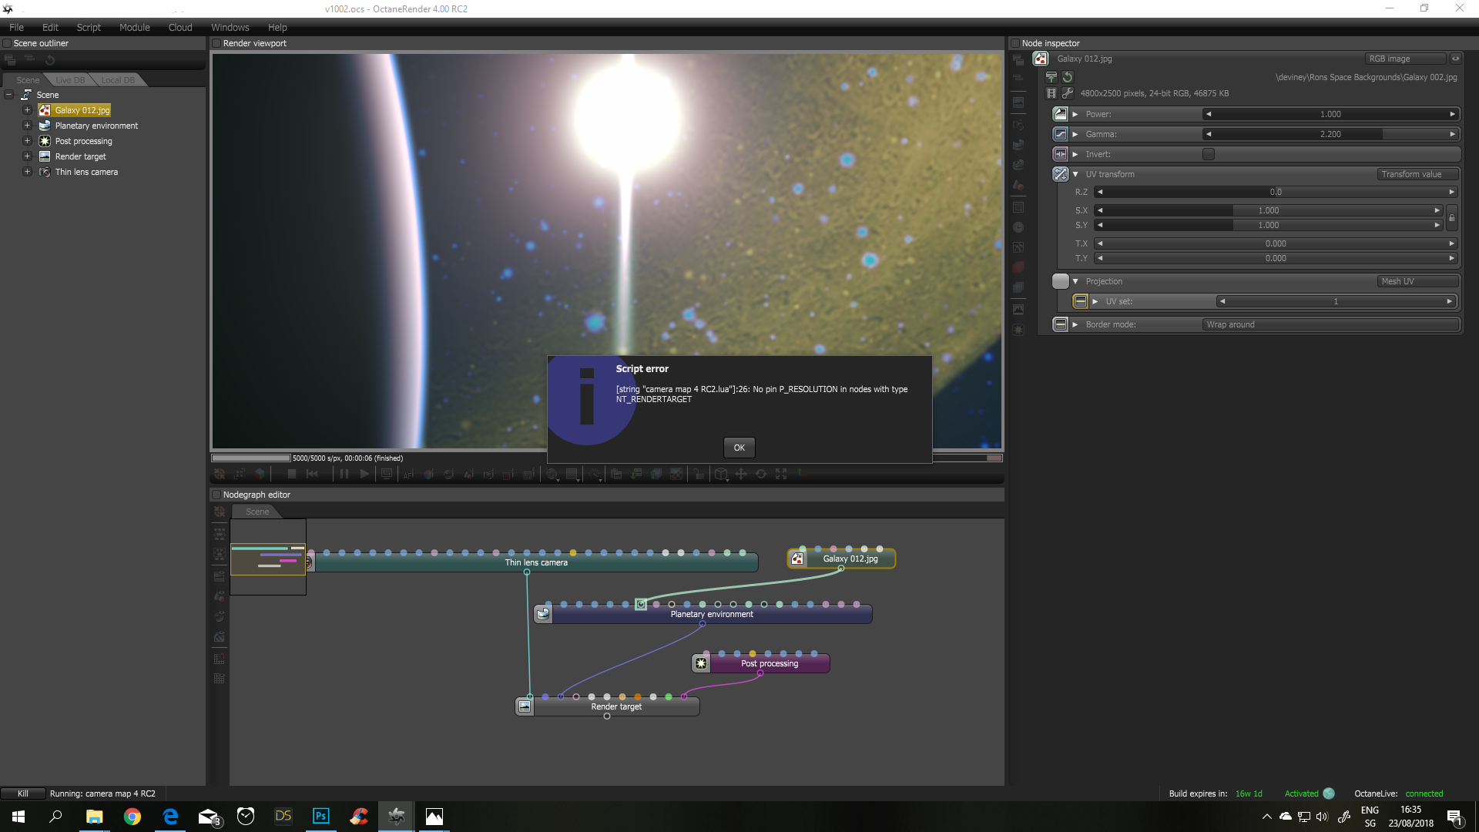Reload the Galaxy image file

click(1068, 77)
